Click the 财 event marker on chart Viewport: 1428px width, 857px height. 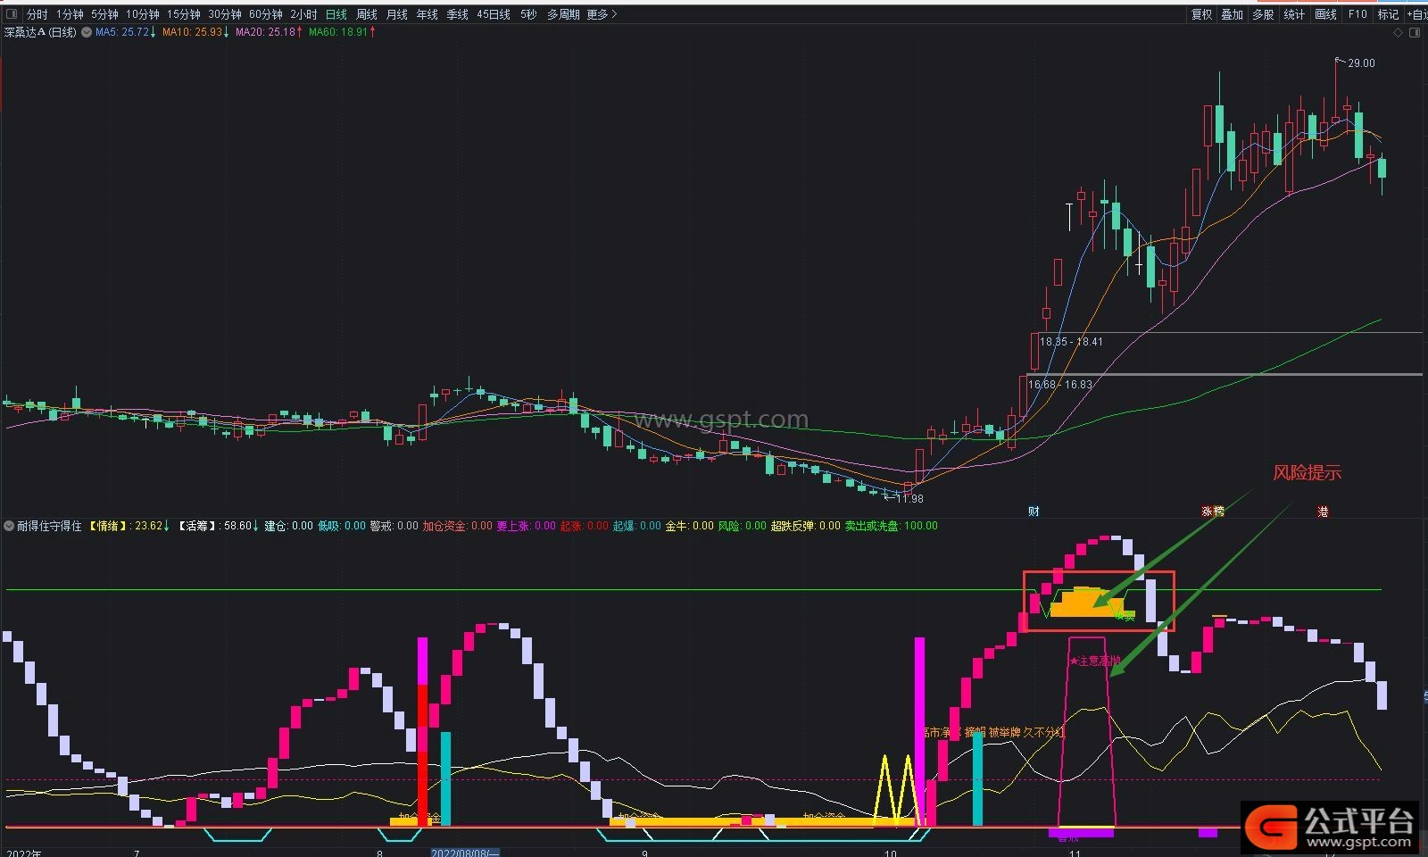point(1034,512)
